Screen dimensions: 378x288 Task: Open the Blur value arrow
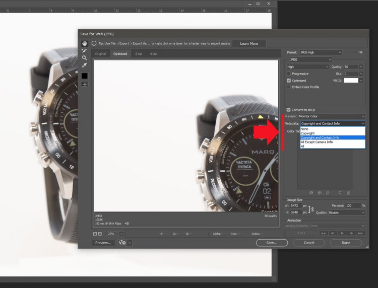(x=361, y=74)
